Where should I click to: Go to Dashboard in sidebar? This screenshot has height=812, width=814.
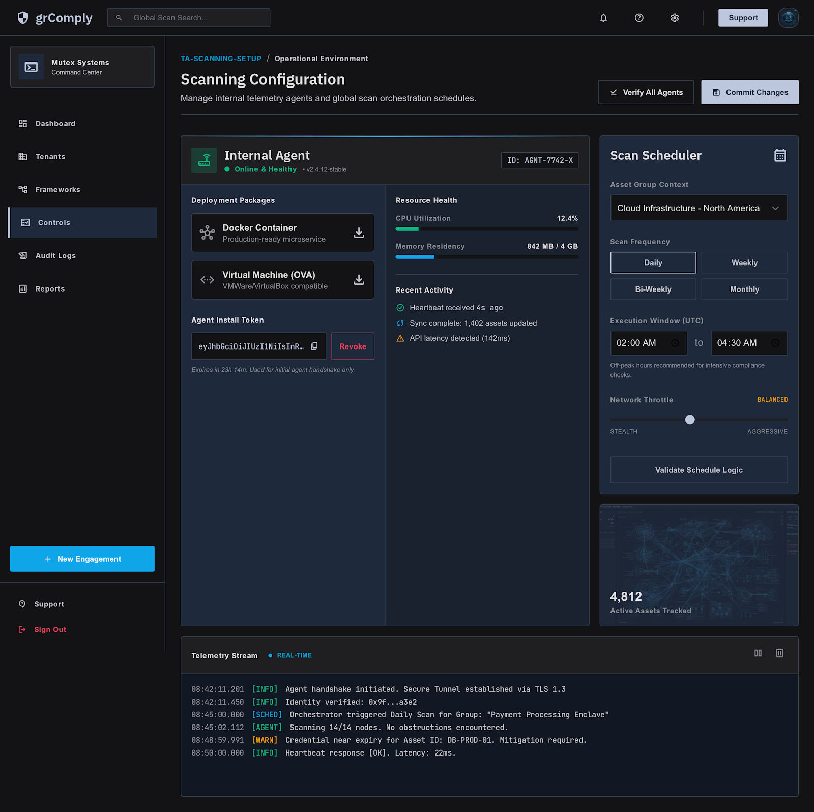tap(82, 124)
